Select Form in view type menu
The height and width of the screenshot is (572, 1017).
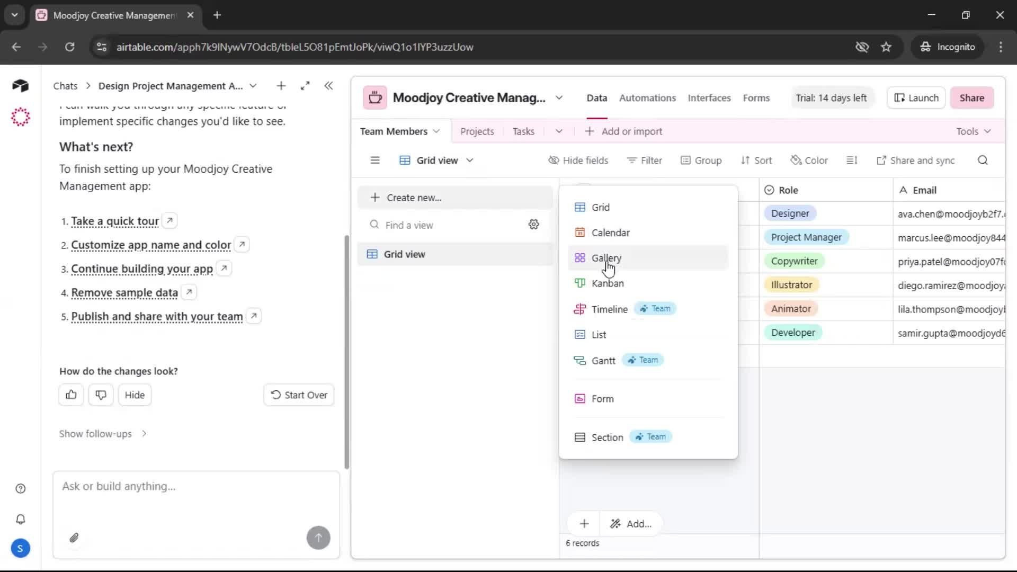pyautogui.click(x=648, y=399)
